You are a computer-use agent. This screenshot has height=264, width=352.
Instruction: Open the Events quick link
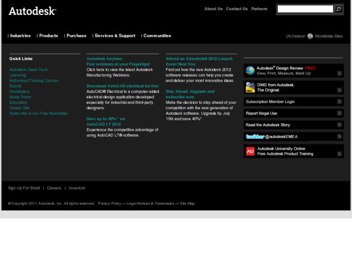coord(15,86)
